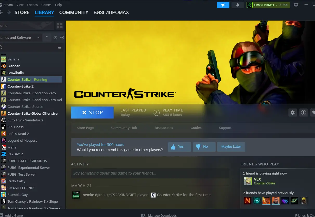Open the Store Page link
This screenshot has height=217, width=315.
[85, 128]
